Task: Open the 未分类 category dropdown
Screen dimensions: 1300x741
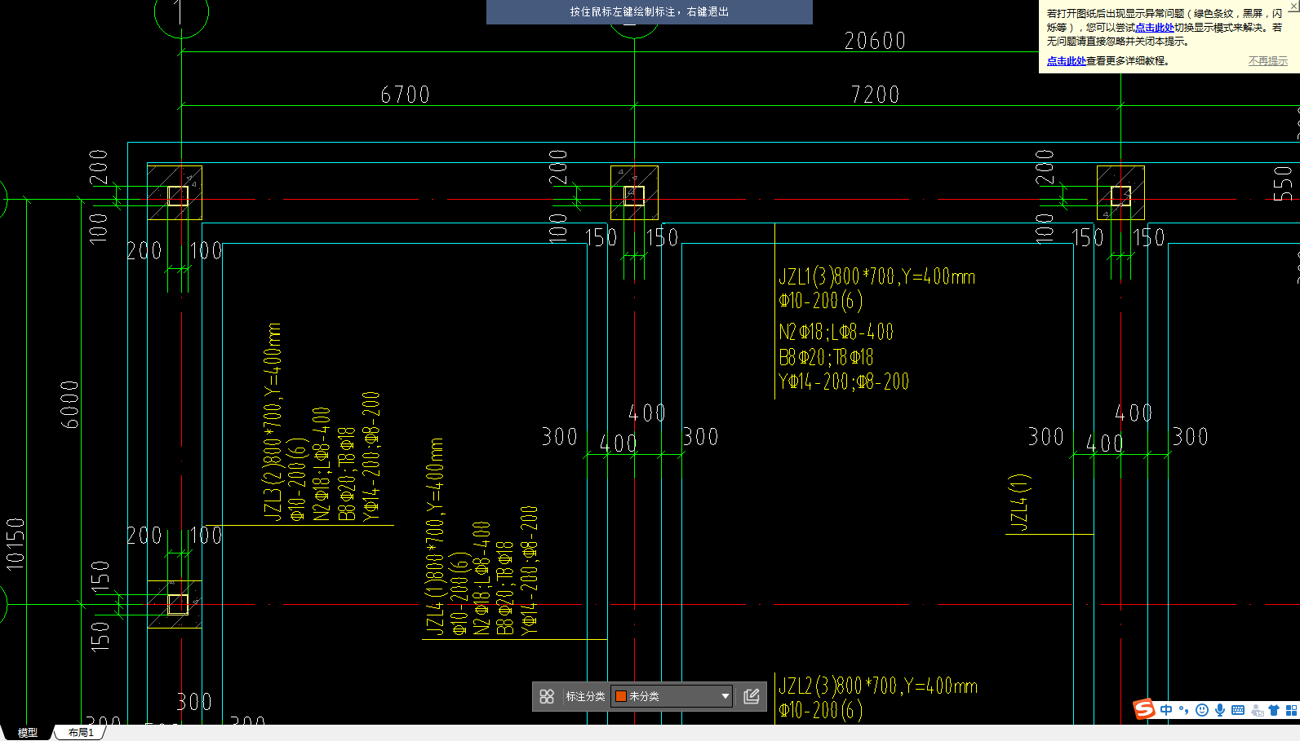Action: [x=672, y=696]
